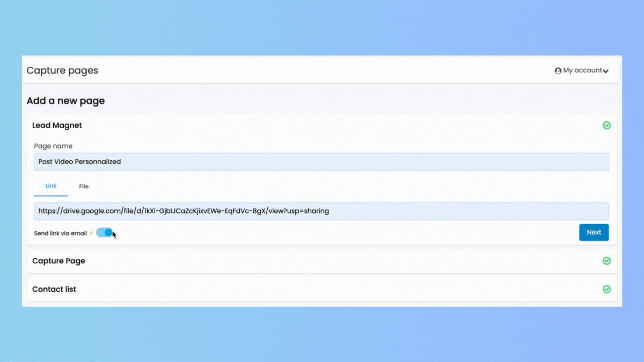The width and height of the screenshot is (644, 362).
Task: Click the Capture pages header title
Action: 62,71
